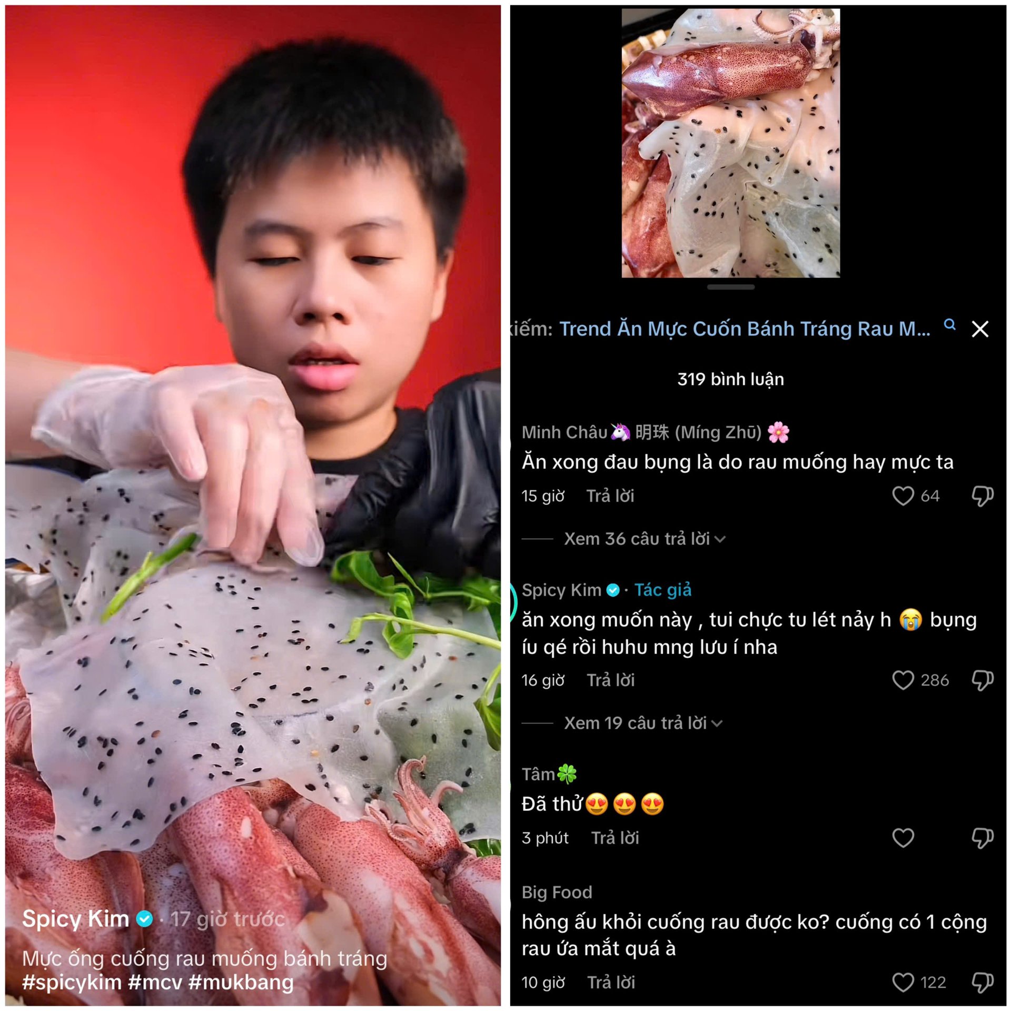The image size is (1011, 1011).
Task: Open the squid video thumbnail
Action: 731,143
